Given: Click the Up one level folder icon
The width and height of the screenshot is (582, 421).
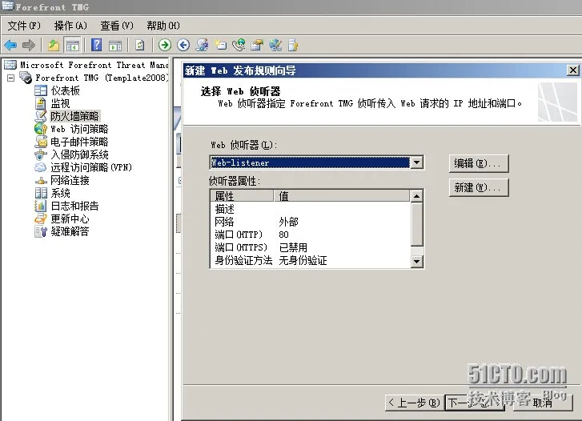Looking at the screenshot, I should pyautogui.click(x=54, y=46).
